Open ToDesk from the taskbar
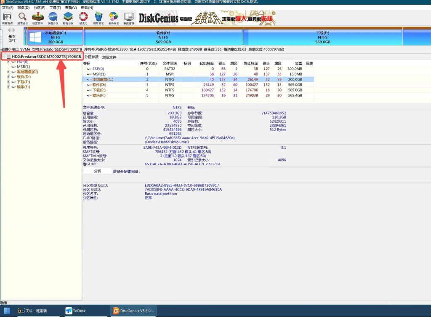 80,311
